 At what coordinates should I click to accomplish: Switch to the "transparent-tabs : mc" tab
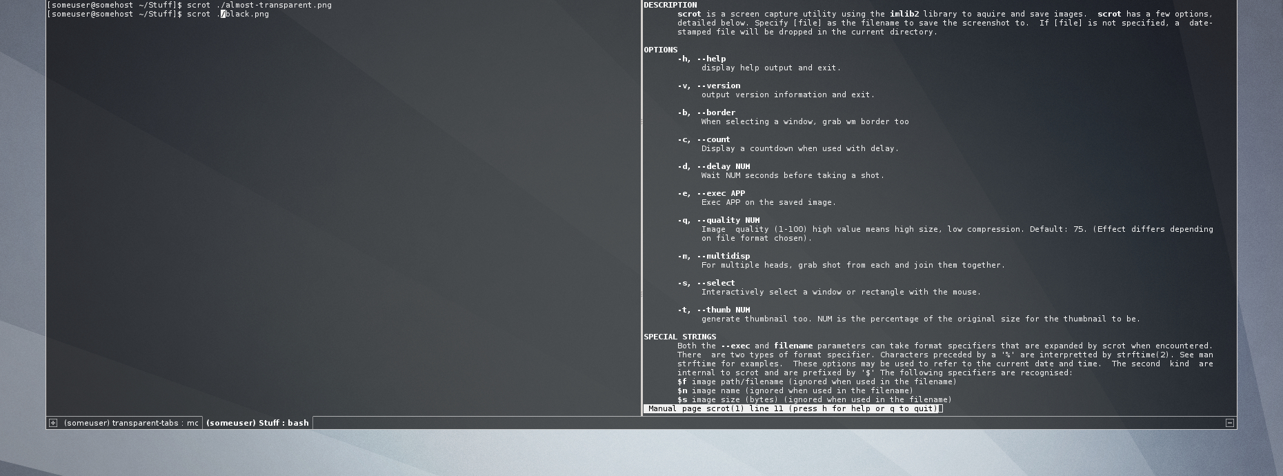click(131, 423)
